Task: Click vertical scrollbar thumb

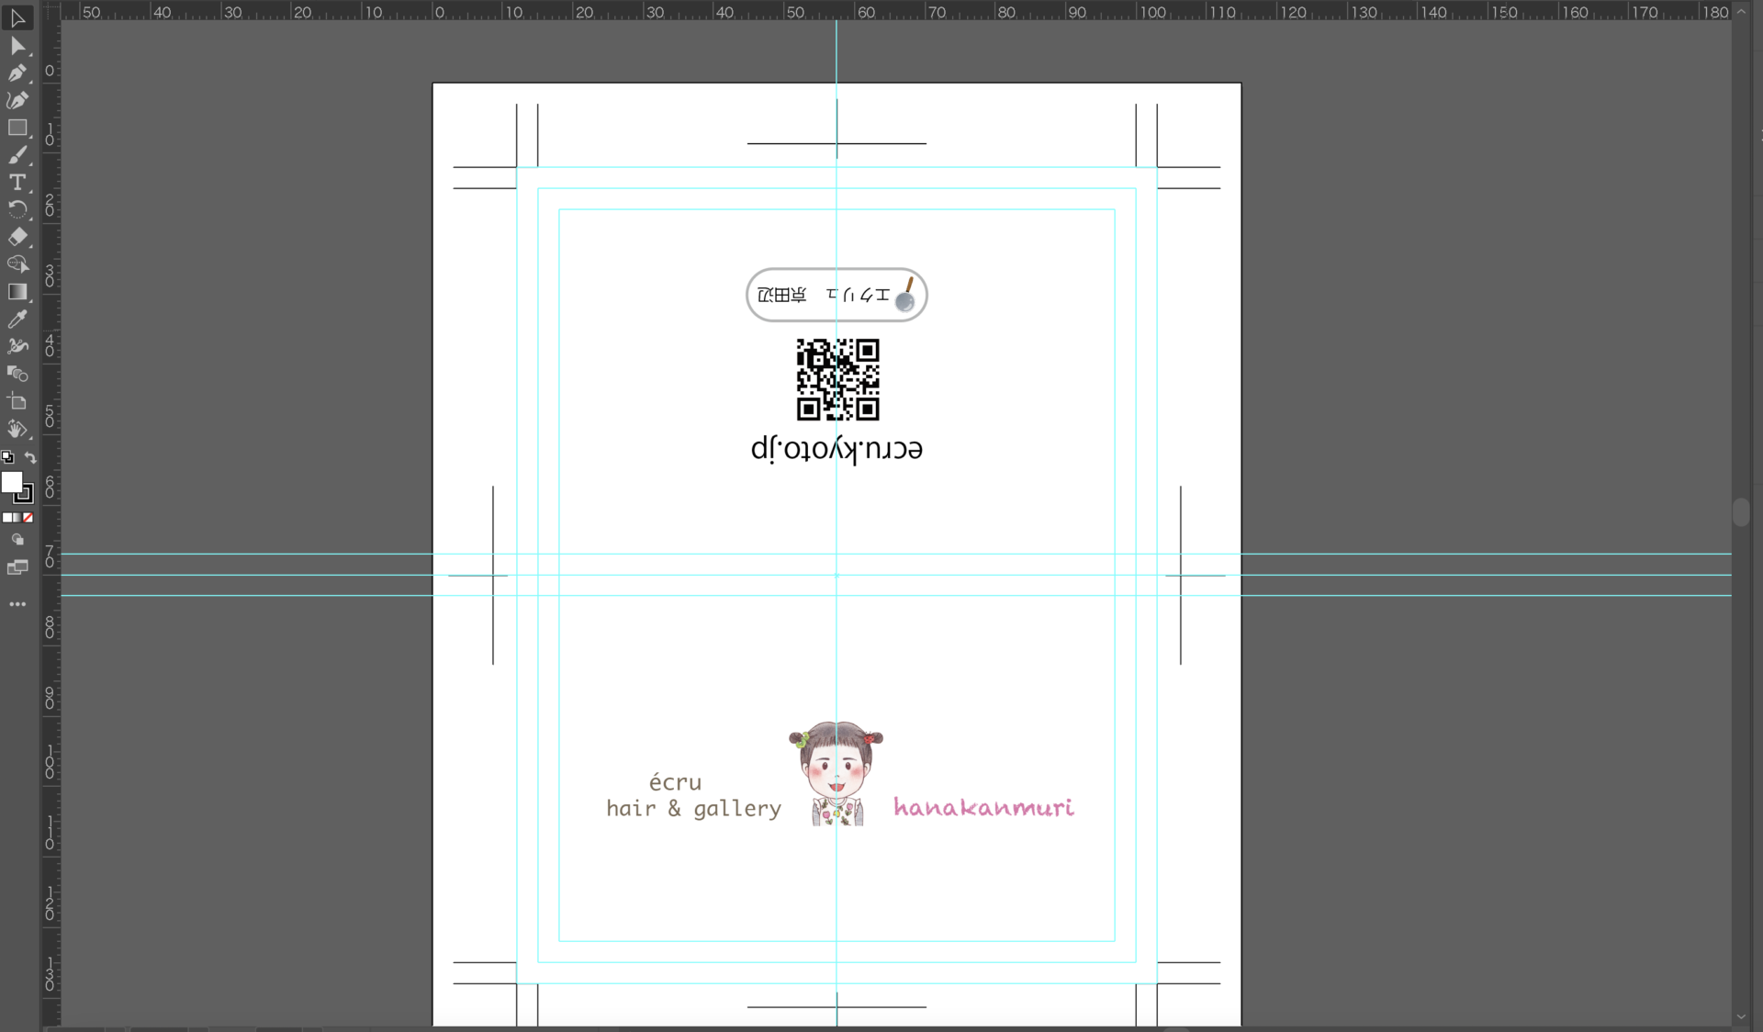Action: (1741, 512)
